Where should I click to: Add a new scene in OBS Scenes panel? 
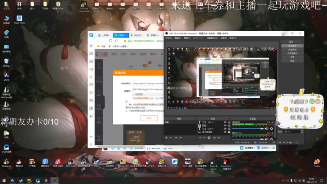click(x=166, y=138)
